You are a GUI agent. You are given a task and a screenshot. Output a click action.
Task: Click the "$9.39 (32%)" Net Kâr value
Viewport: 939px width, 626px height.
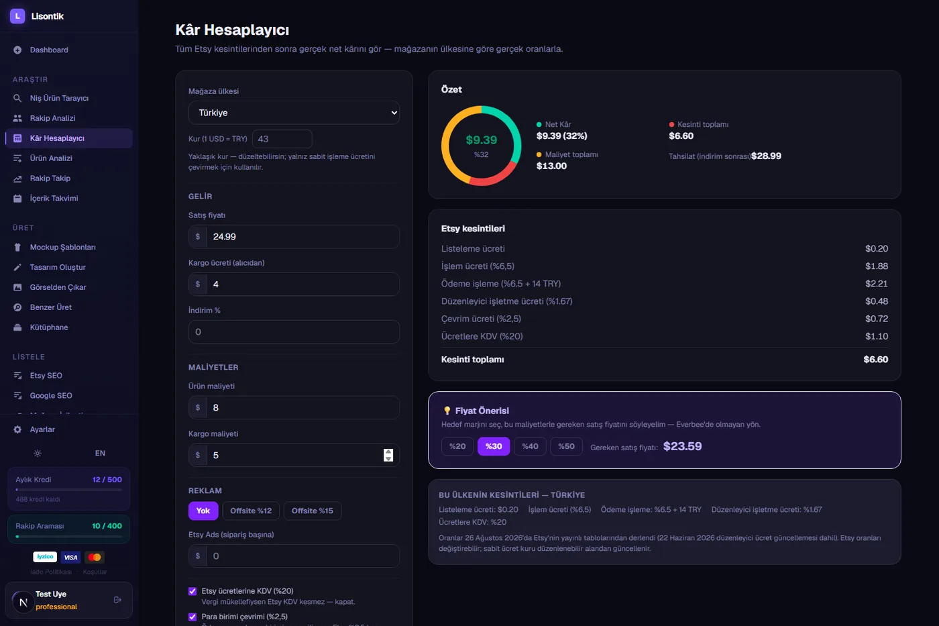click(562, 136)
